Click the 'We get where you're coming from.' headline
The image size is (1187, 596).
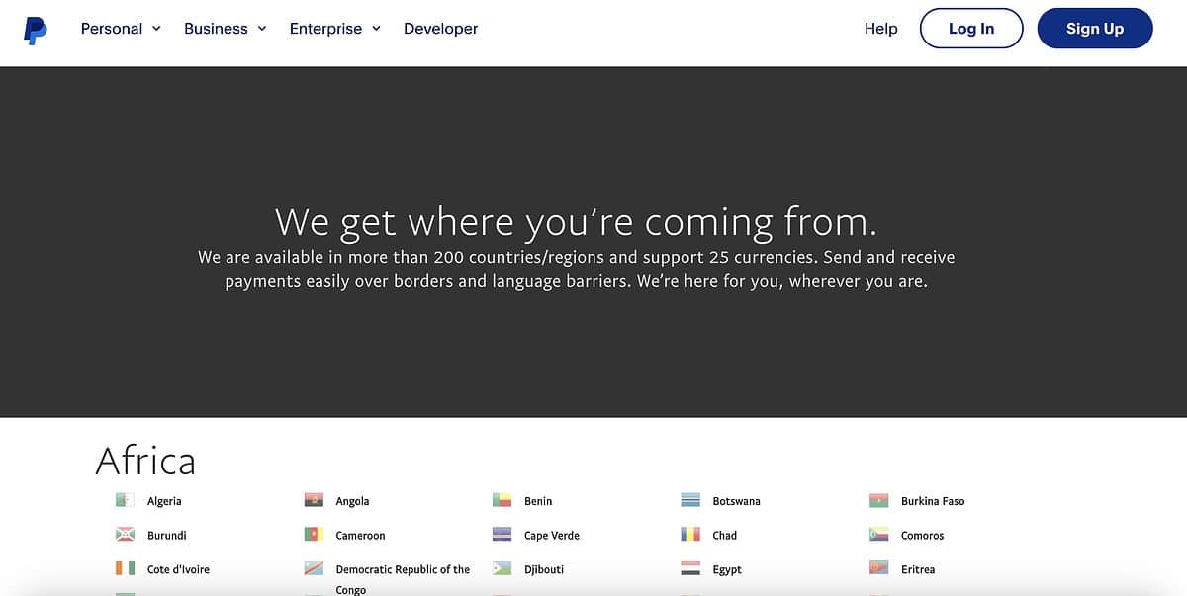click(576, 221)
